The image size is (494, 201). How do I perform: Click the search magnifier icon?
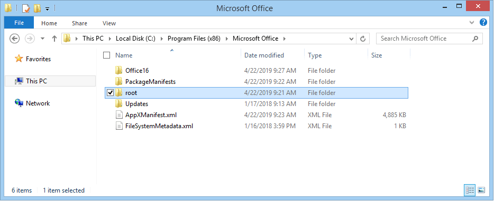(x=475, y=39)
